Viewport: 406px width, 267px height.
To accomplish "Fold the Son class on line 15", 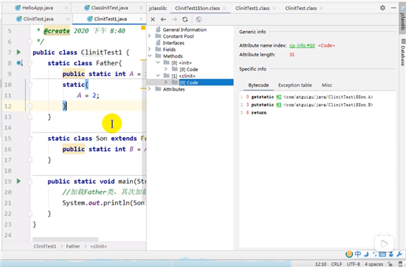I will 29,139.
